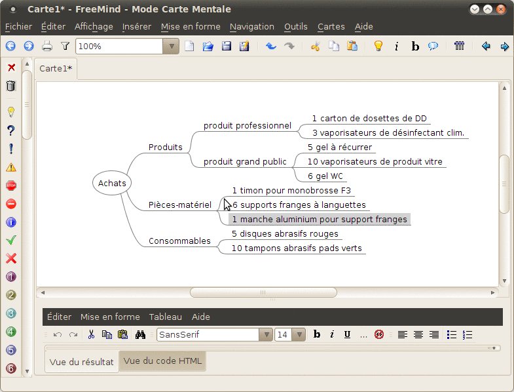Open the Mise en forme menu in menu bar
The width and height of the screenshot is (514, 392).
pos(191,27)
